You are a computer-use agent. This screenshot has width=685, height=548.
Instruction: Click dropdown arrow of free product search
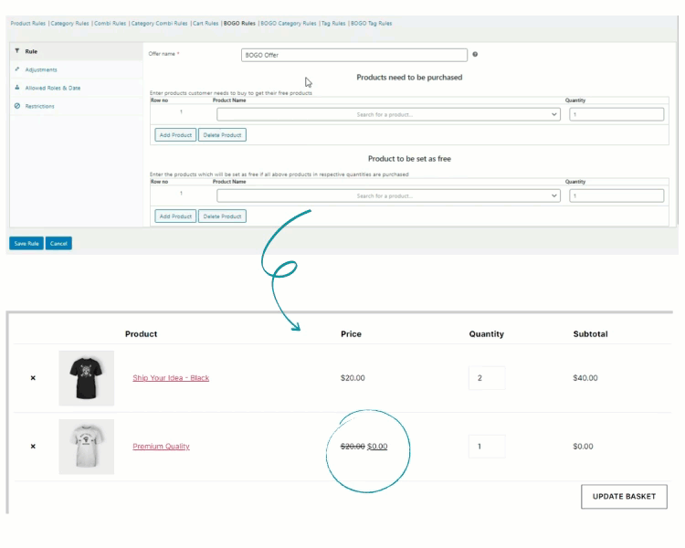554,195
